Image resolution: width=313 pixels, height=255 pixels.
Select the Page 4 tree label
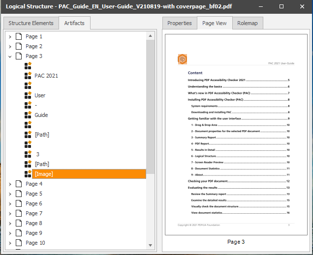[34, 184]
